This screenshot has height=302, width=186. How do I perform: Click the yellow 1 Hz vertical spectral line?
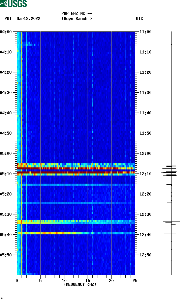(22, 153)
